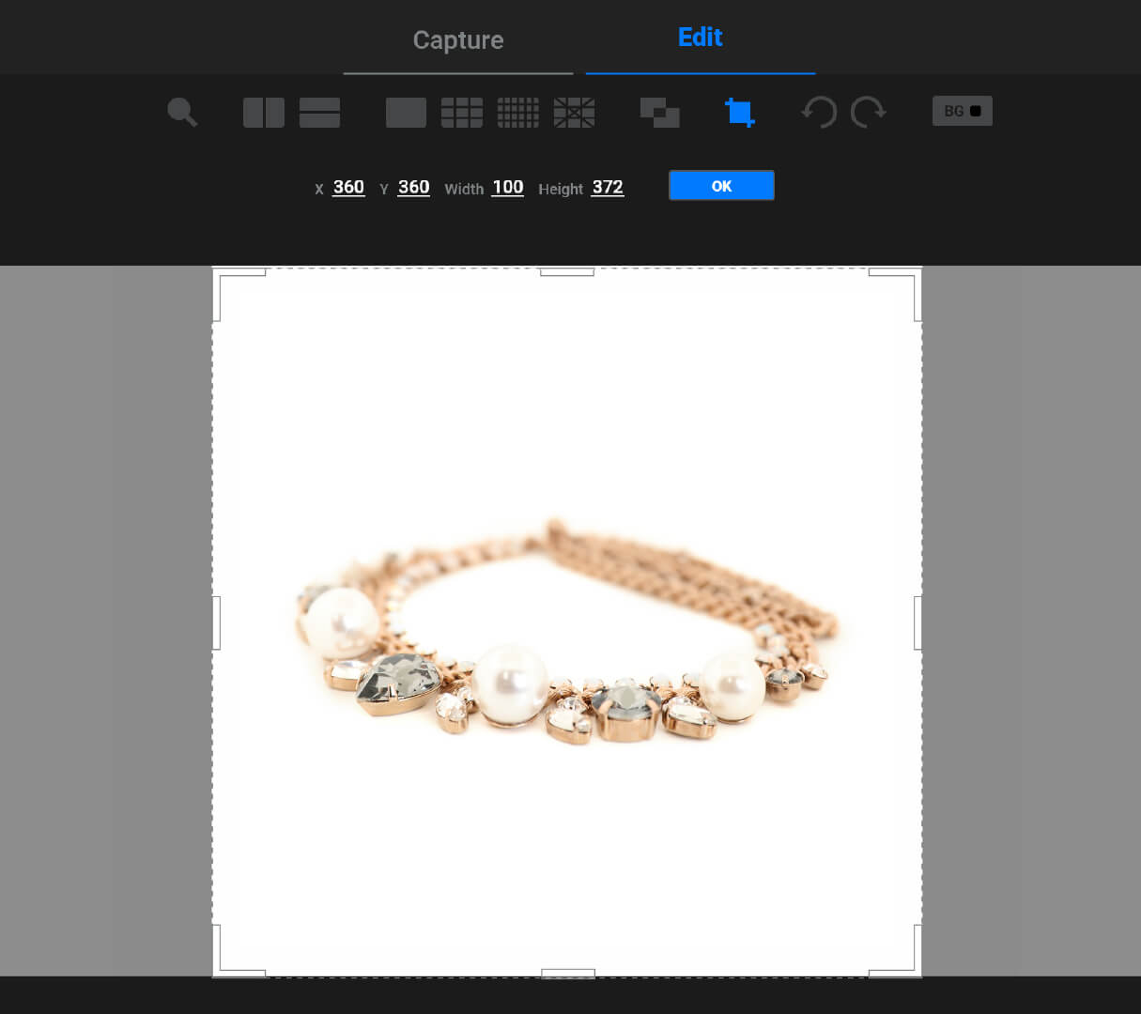Show the coarse grid overlay
This screenshot has height=1014, width=1141.
(x=462, y=113)
